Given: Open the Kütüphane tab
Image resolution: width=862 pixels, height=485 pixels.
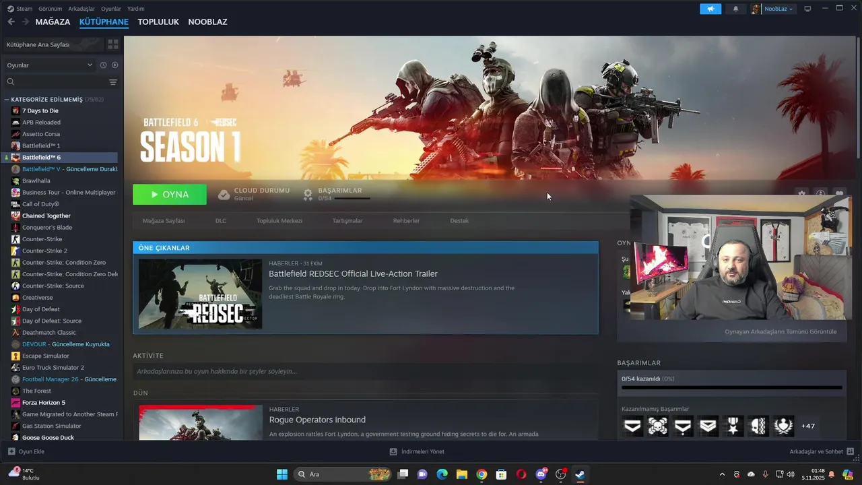Looking at the screenshot, I should pos(104,22).
